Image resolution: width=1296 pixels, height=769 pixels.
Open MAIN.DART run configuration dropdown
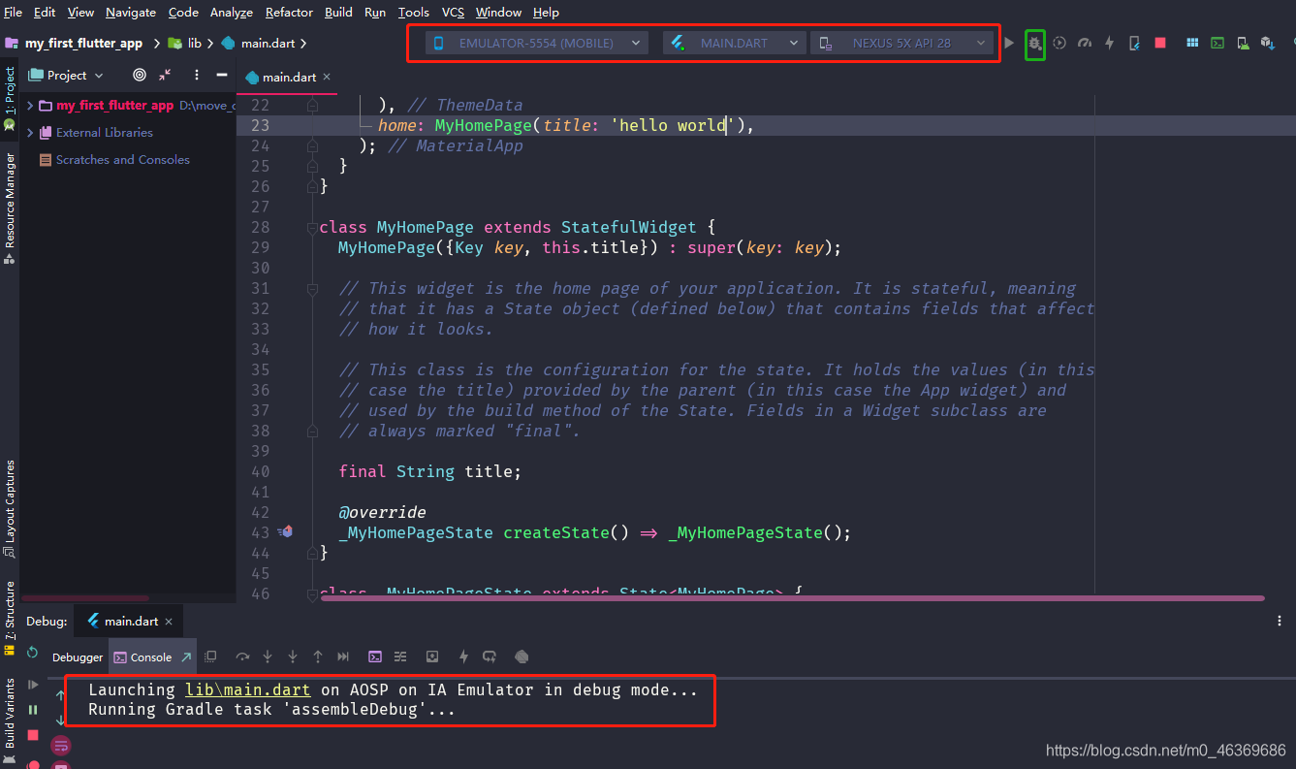click(x=734, y=43)
